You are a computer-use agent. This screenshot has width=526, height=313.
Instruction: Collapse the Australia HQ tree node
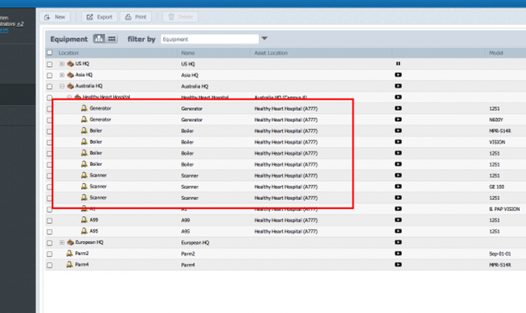62,86
